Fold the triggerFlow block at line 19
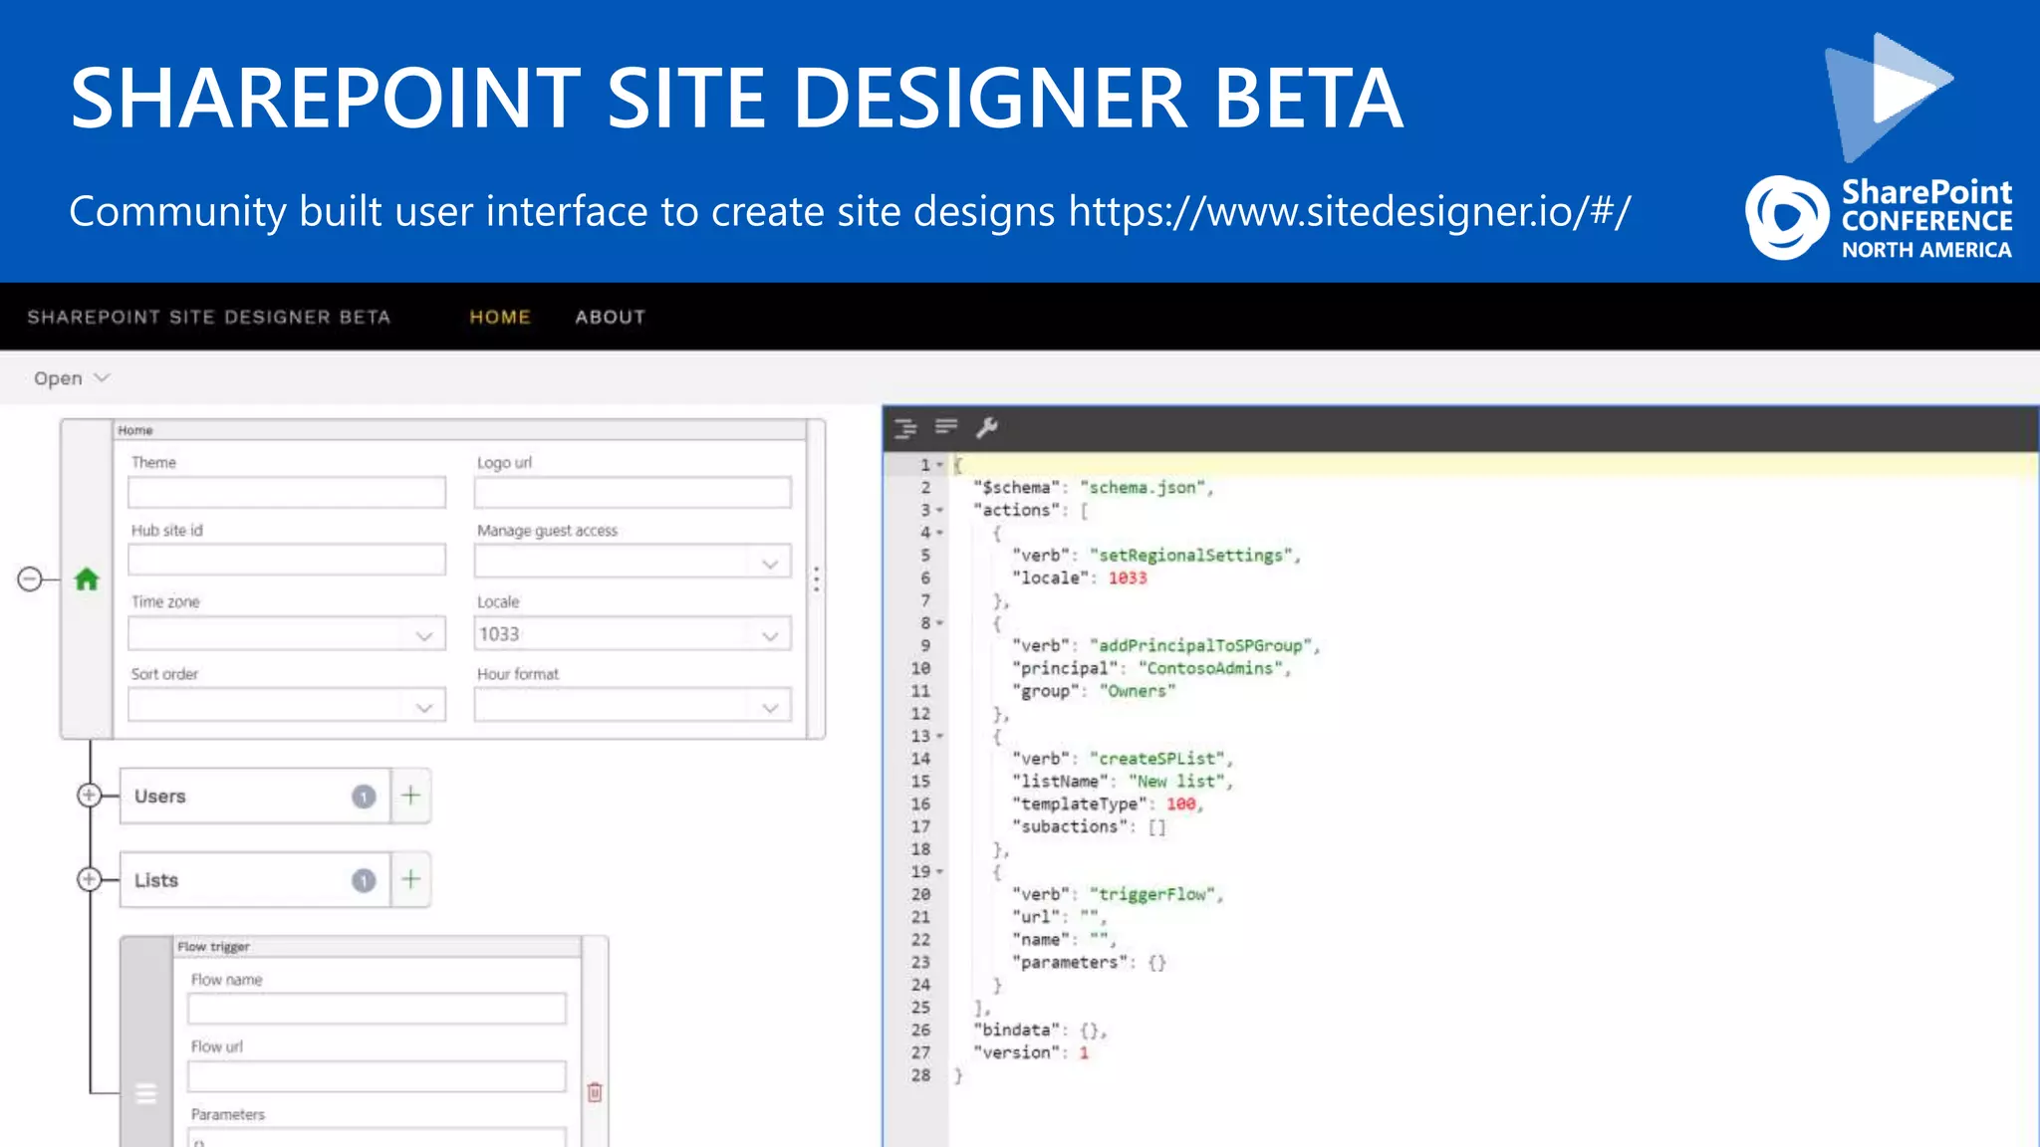The height and width of the screenshot is (1147, 2040). point(939,872)
